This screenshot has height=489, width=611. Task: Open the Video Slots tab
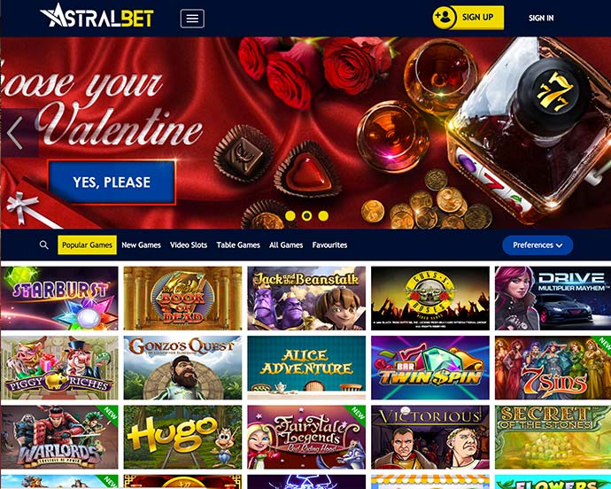189,244
